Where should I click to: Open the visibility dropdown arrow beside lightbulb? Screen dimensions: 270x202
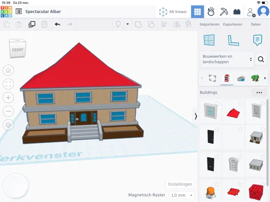coord(128,24)
